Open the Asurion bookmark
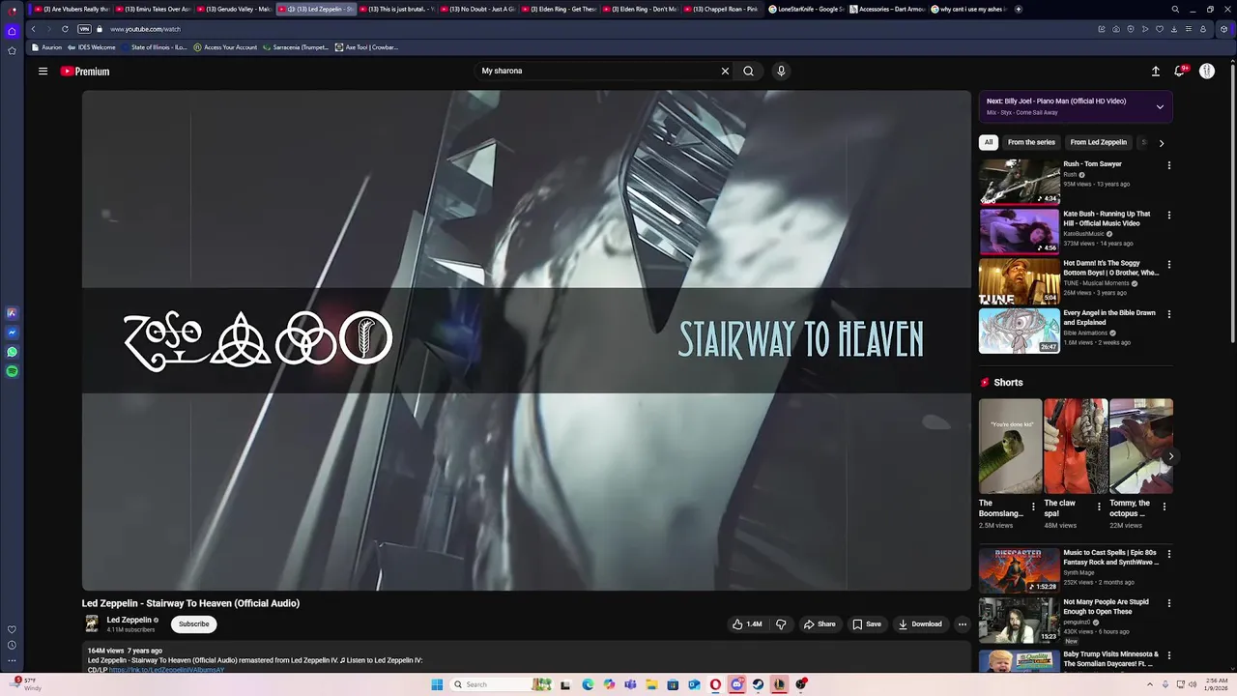1237x696 pixels. click(46, 47)
